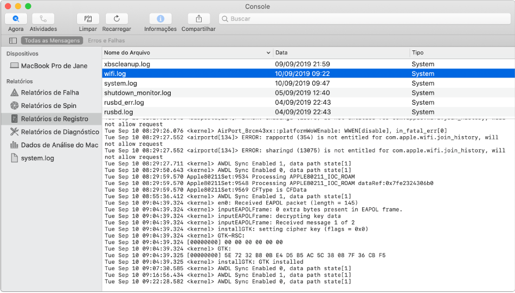Open the Atividades toolbar icon
Viewport: 515px width, 293px height.
(x=43, y=19)
